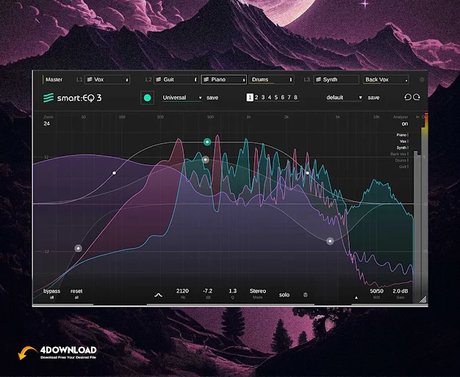The height and width of the screenshot is (377, 460).
Task: Click the output level meter
Action: 423,205
